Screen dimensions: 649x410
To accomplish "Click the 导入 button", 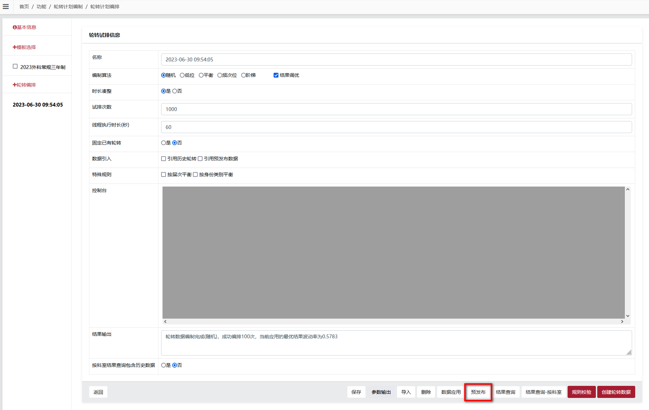I will pos(406,392).
